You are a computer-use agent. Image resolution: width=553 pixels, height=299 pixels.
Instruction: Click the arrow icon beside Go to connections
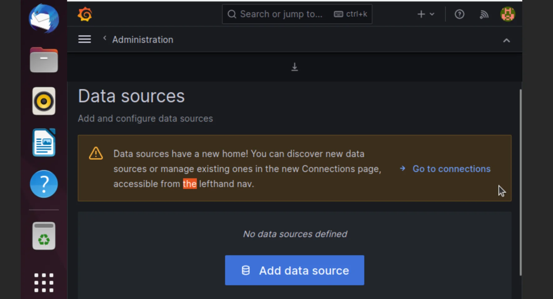(402, 169)
